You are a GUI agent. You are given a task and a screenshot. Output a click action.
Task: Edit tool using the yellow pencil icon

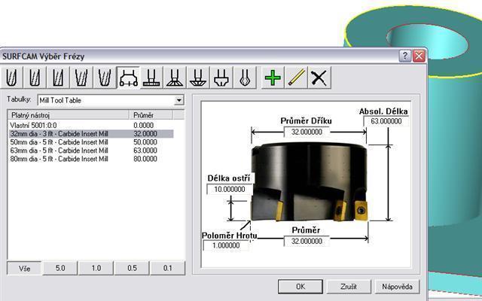296,78
